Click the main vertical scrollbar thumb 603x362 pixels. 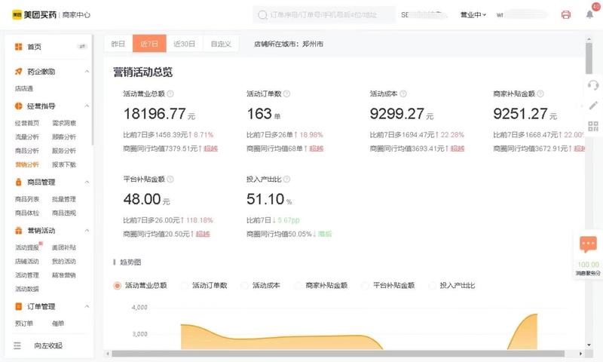click(589, 58)
